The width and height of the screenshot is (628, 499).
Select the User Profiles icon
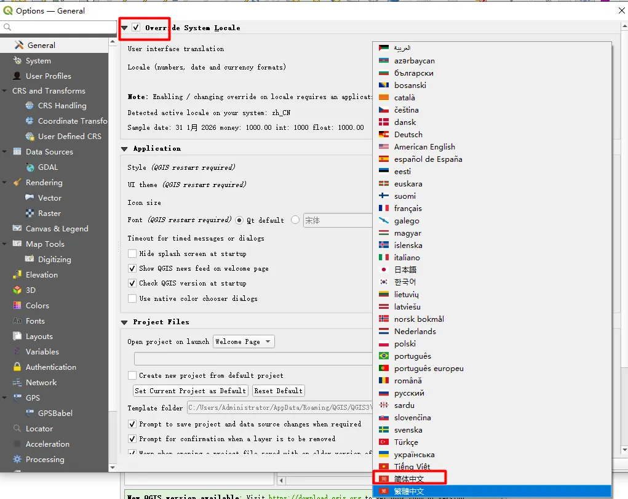[17, 76]
